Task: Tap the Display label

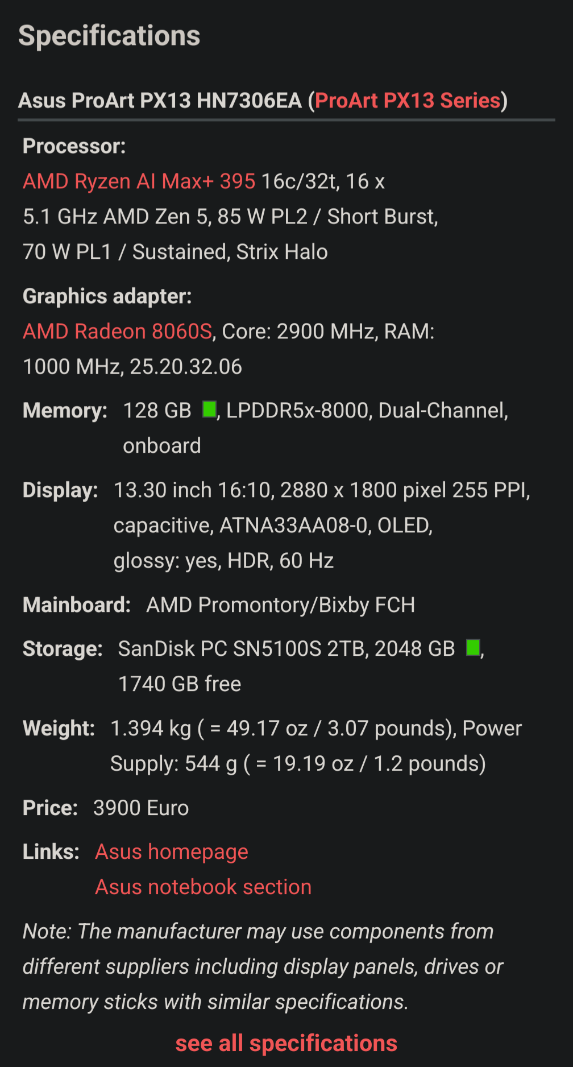Action: 60,490
